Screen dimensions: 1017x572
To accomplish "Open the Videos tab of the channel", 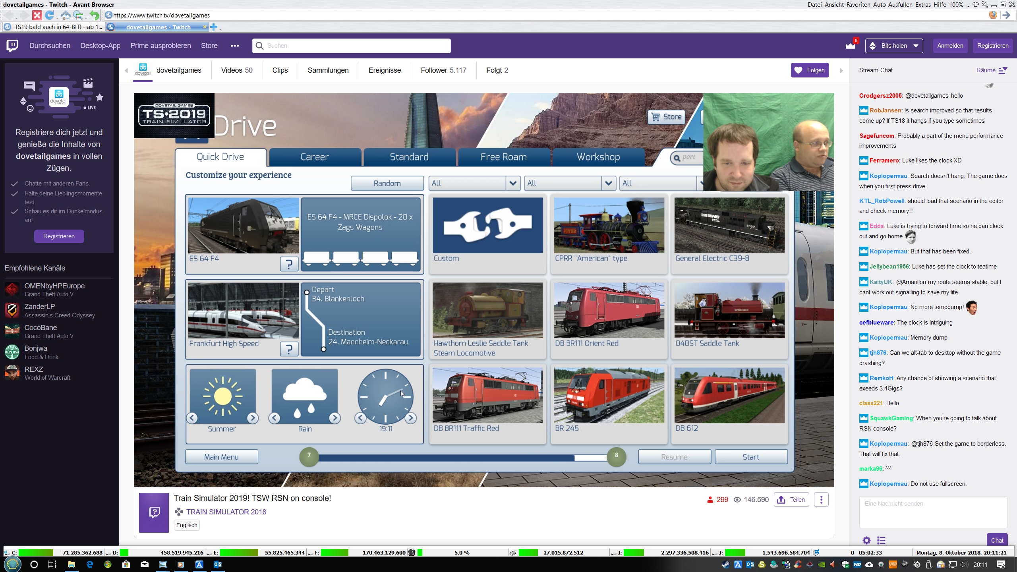I will [x=237, y=70].
